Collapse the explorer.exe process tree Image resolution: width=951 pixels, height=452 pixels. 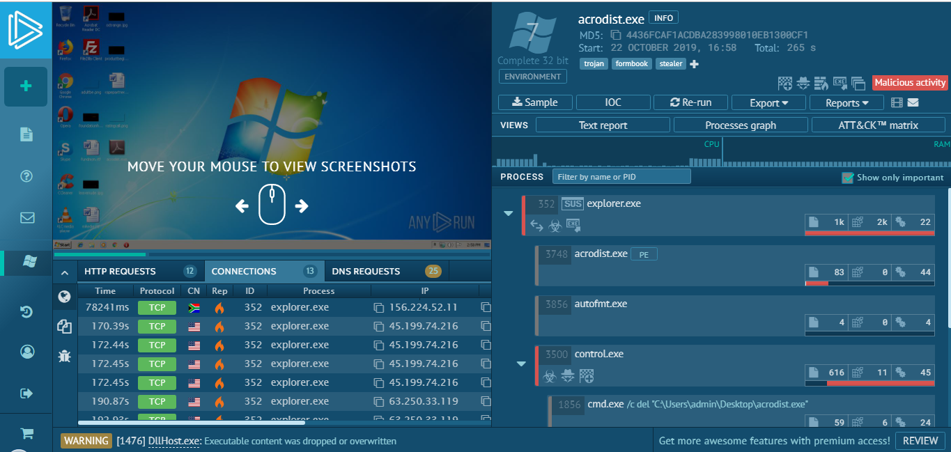509,213
